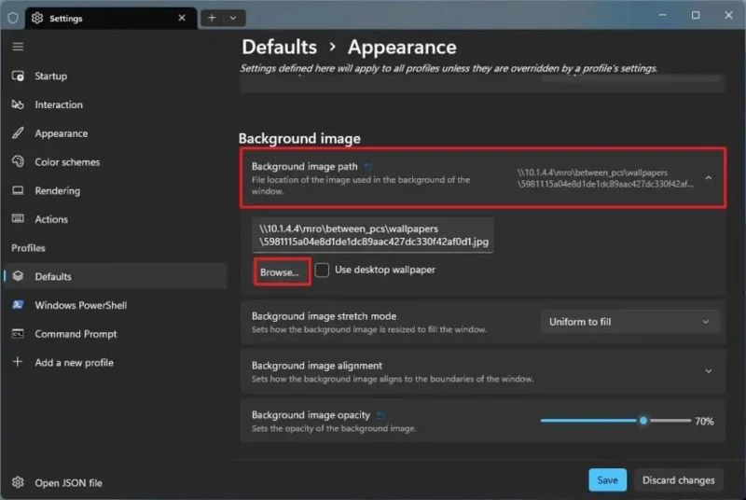Click the Actions keyboard icon

[18, 219]
